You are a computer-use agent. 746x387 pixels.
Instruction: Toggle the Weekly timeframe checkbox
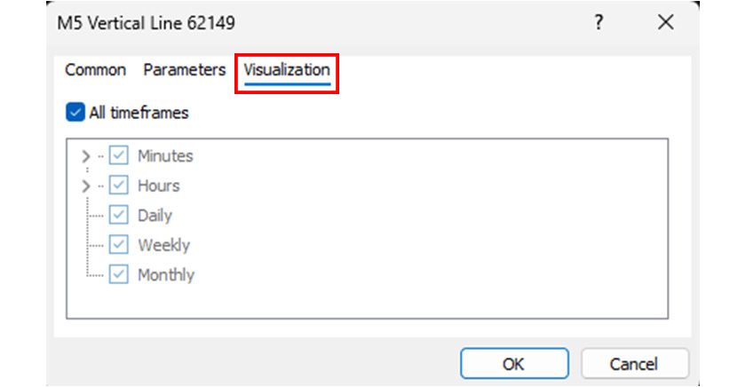point(118,245)
